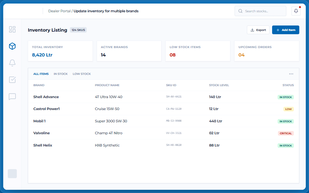
Task: Sort by the Product Name column header
Action: coord(107,85)
